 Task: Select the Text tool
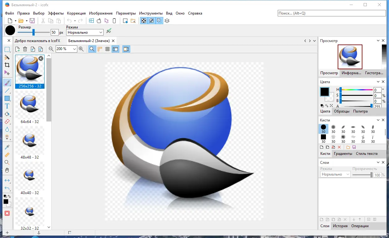[7, 106]
